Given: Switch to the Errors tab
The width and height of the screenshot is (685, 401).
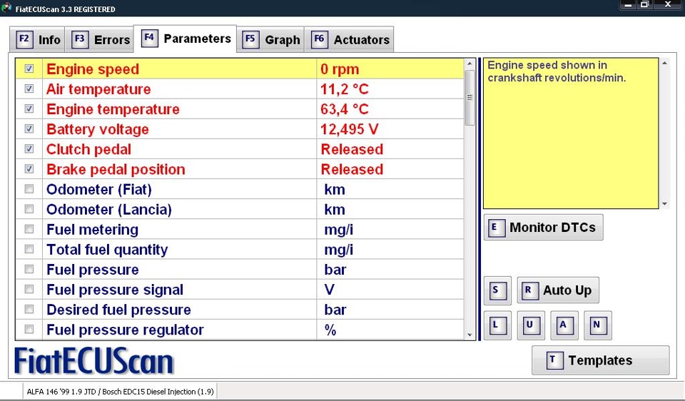Looking at the screenshot, I should tap(100, 40).
